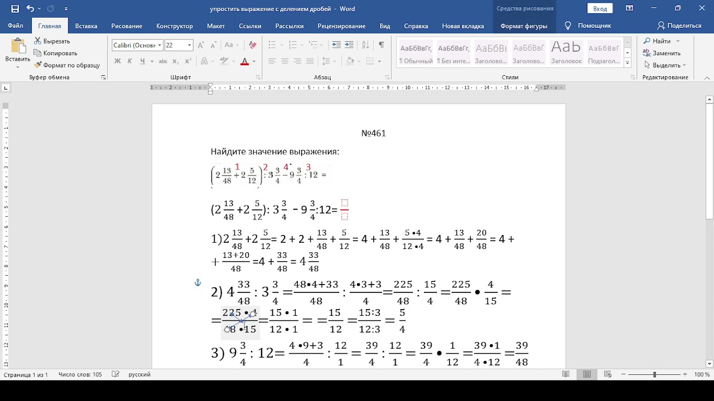Apply the Обычный style
The image size is (714, 401).
click(x=416, y=53)
